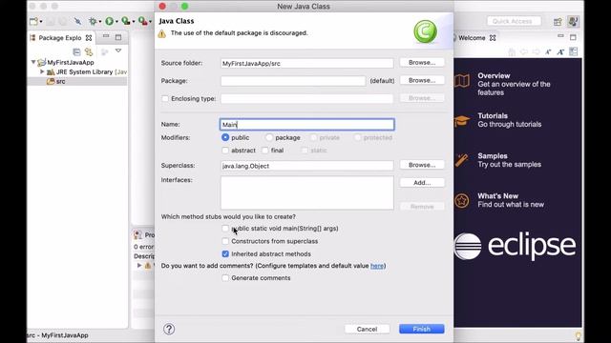This screenshot has height=343, width=611.
Task: Click the Source folder input field
Action: tap(307, 63)
